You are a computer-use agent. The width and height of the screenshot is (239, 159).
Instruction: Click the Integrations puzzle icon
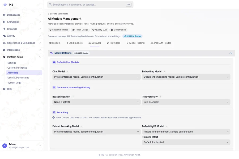(x=4, y=50)
